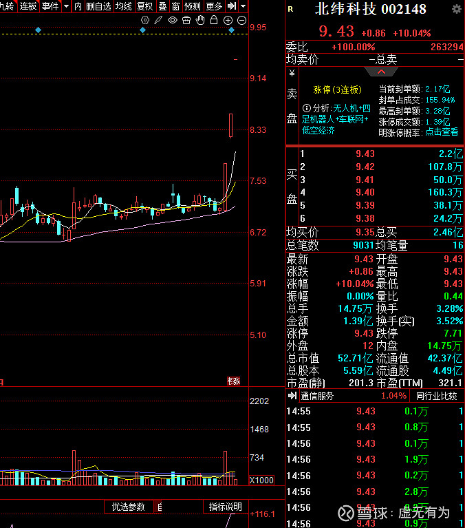Select buy level 4 price 9.40
The image size is (465, 528).
365,192
